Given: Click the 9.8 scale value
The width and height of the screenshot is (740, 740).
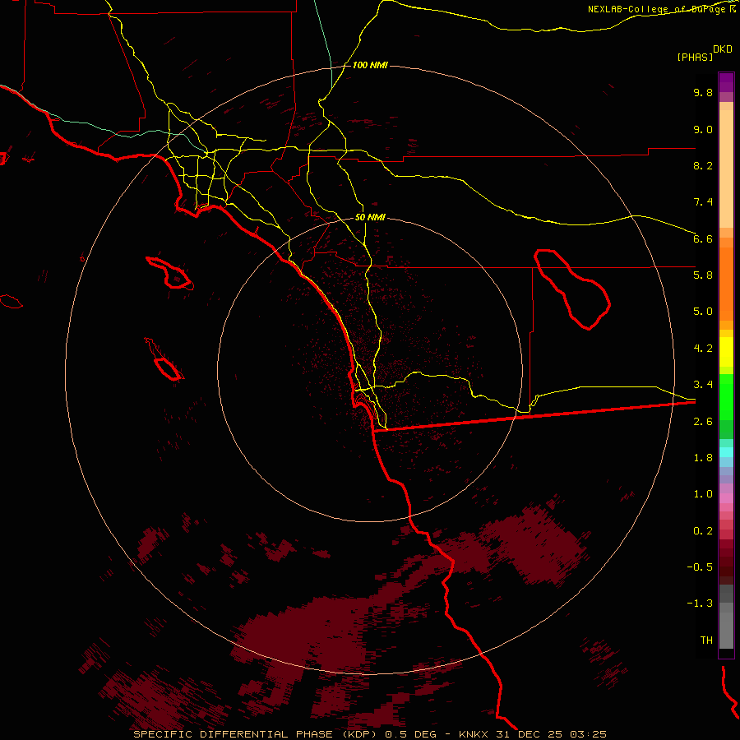Looking at the screenshot, I should pyautogui.click(x=703, y=92).
